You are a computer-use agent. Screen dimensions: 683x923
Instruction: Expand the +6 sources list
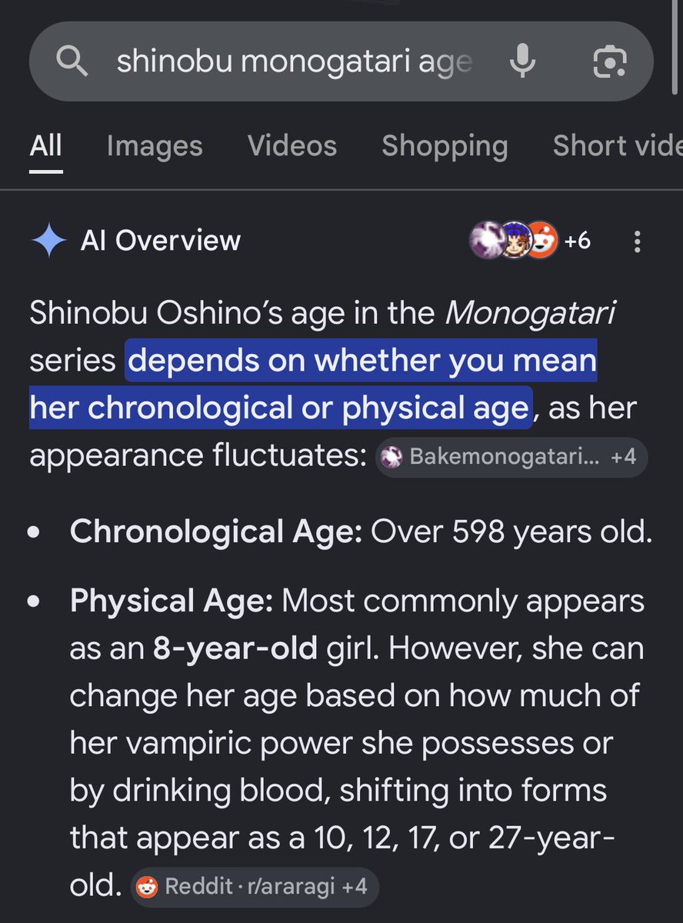coord(577,241)
